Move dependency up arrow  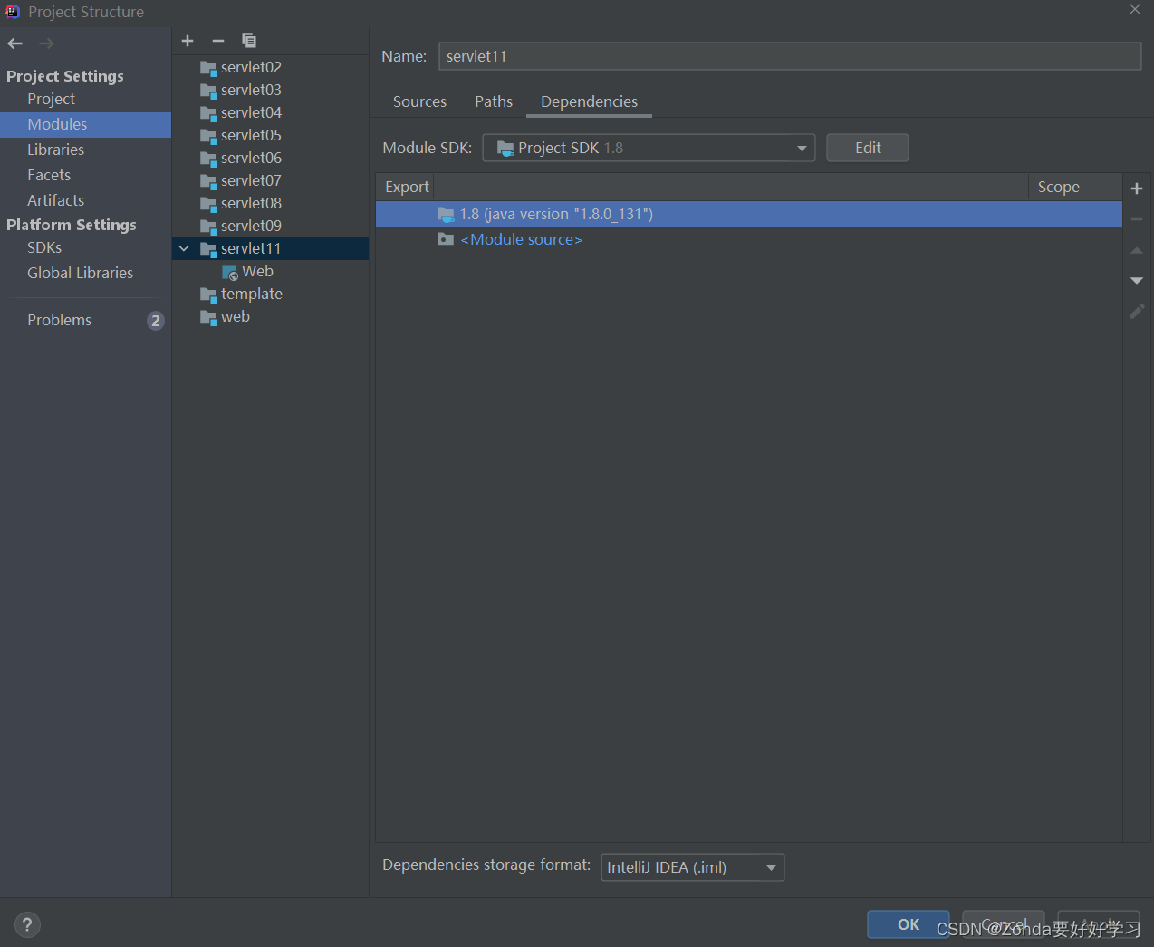coord(1137,250)
